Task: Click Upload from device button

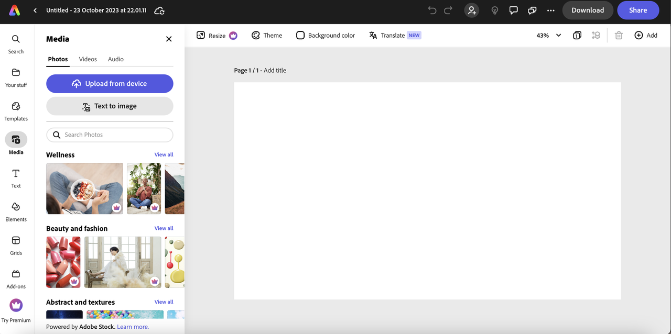Action: coord(110,84)
